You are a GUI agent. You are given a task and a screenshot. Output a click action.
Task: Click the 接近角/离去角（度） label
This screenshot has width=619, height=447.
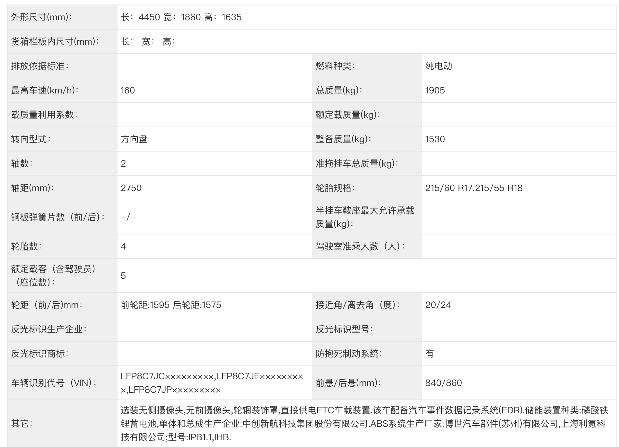(x=358, y=305)
